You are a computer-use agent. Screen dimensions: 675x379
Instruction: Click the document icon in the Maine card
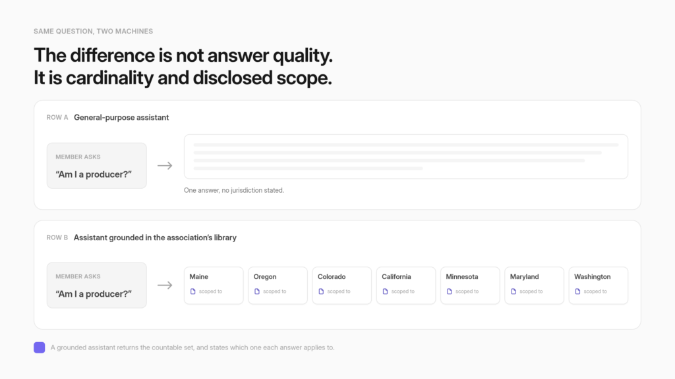(193, 291)
